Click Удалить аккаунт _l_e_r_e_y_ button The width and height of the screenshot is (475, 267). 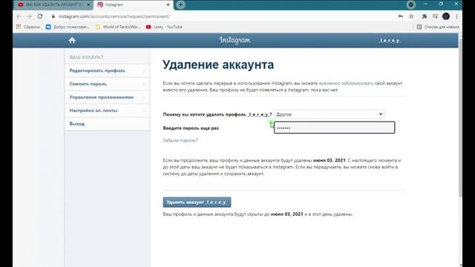(197, 202)
